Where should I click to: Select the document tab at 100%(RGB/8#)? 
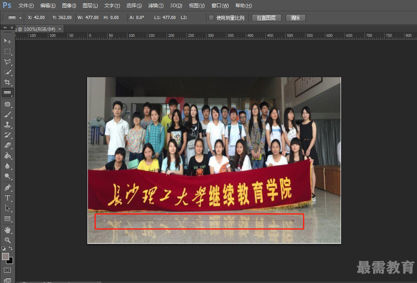click(x=36, y=29)
